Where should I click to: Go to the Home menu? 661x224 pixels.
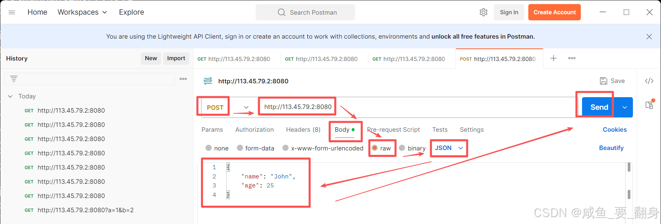coord(37,12)
